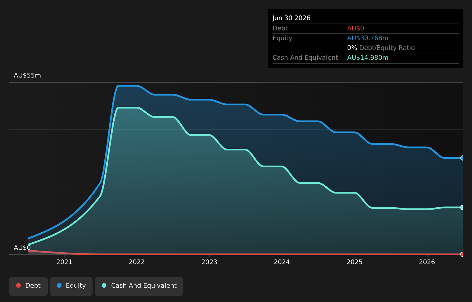Click the tooltip's Equity row label

(282, 38)
